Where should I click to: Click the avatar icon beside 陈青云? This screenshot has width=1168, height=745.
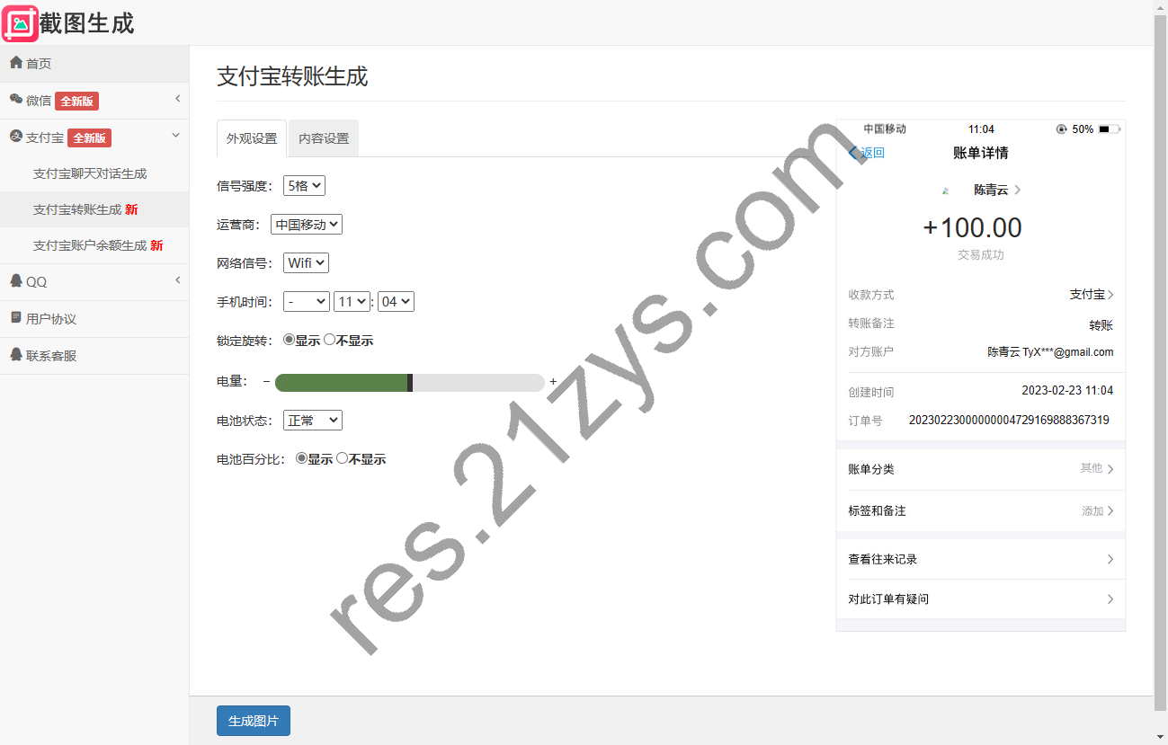click(x=946, y=191)
